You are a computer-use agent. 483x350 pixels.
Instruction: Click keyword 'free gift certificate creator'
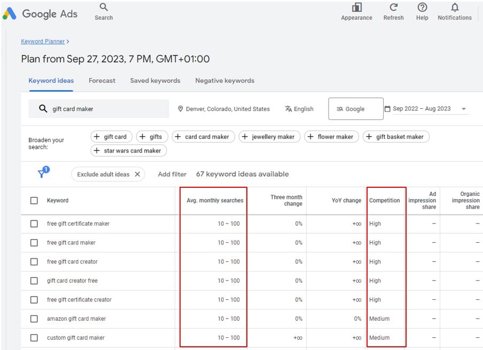(79, 299)
